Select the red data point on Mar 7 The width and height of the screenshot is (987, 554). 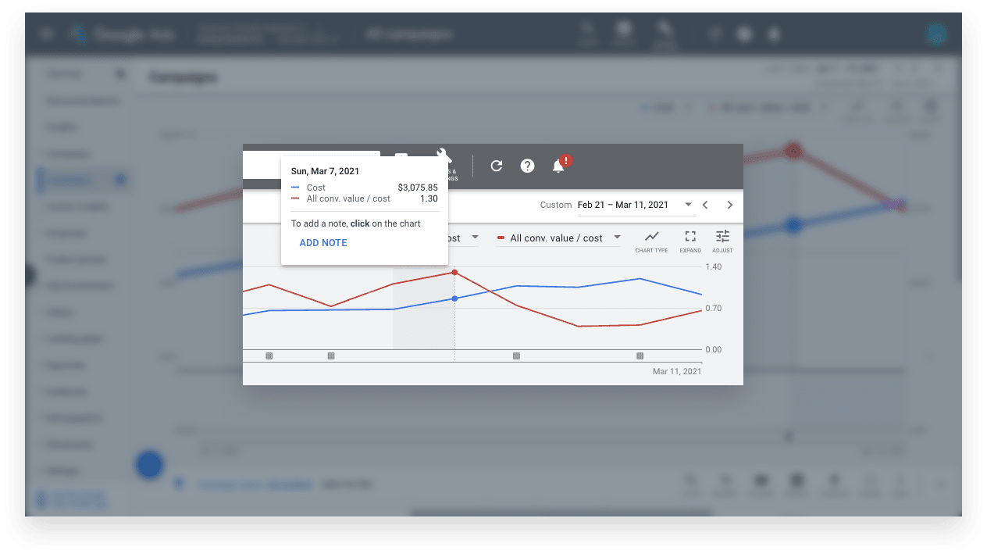pyautogui.click(x=454, y=272)
